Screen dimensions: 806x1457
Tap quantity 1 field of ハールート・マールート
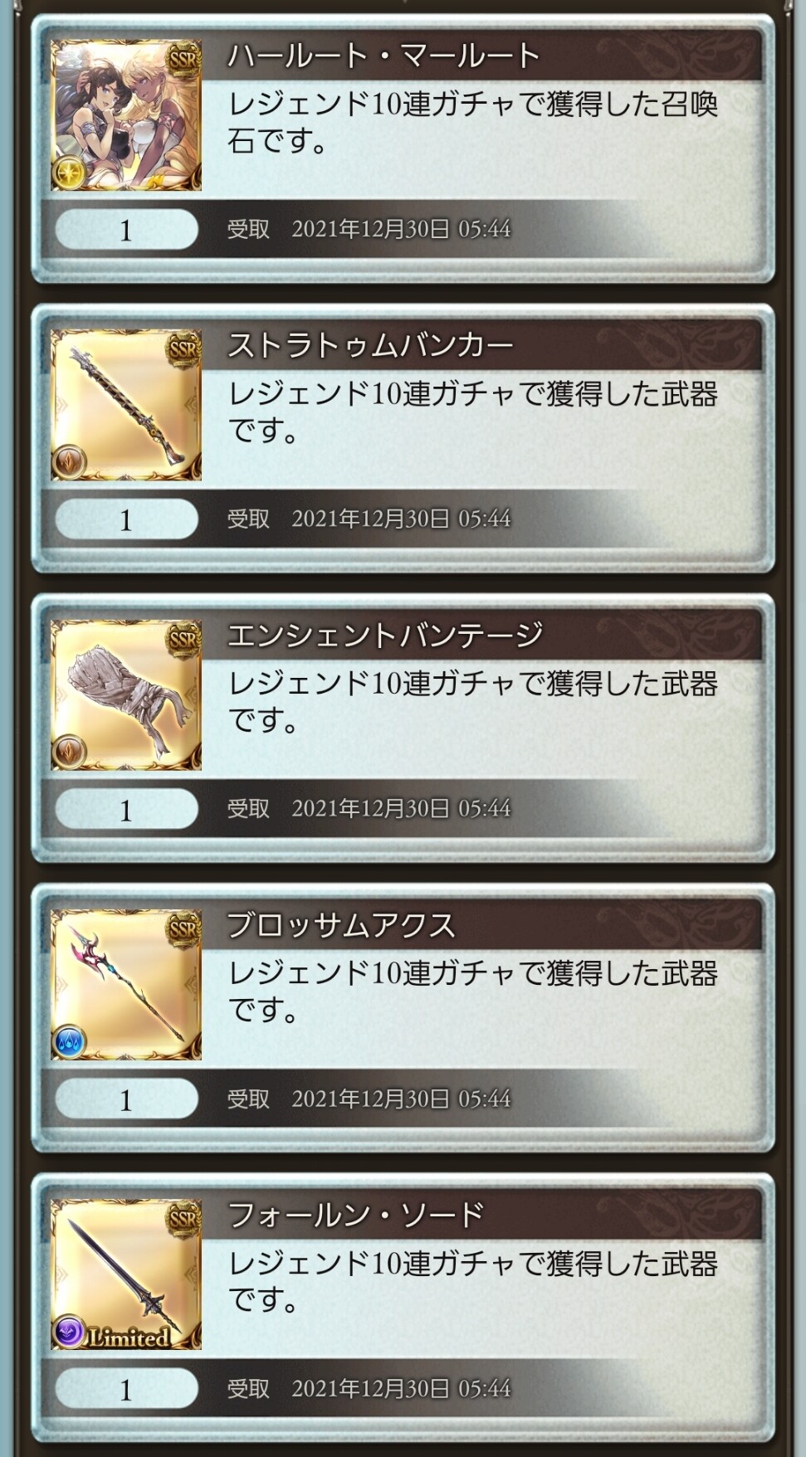126,229
